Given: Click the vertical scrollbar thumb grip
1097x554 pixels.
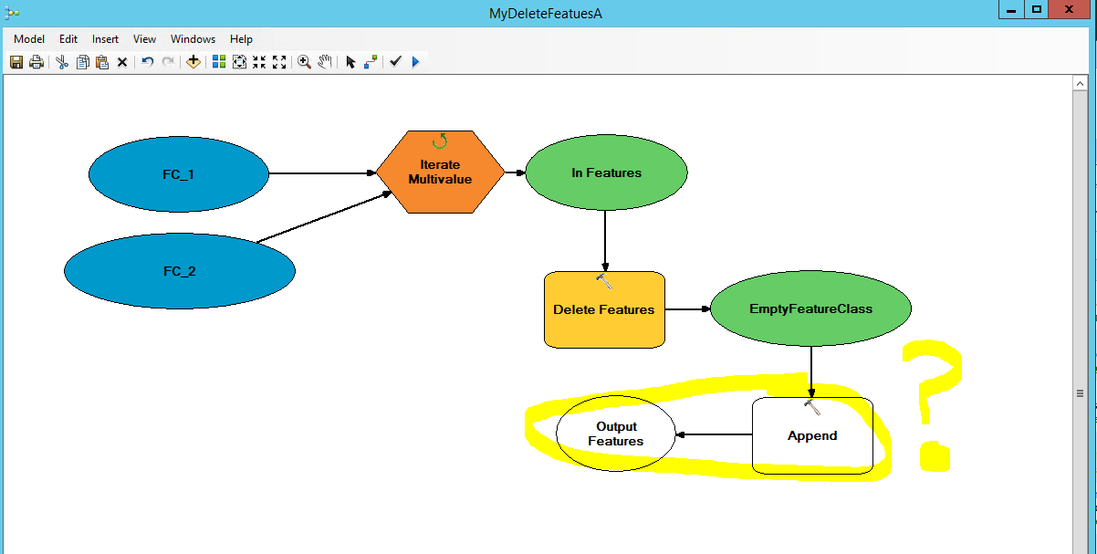Looking at the screenshot, I should point(1078,393).
